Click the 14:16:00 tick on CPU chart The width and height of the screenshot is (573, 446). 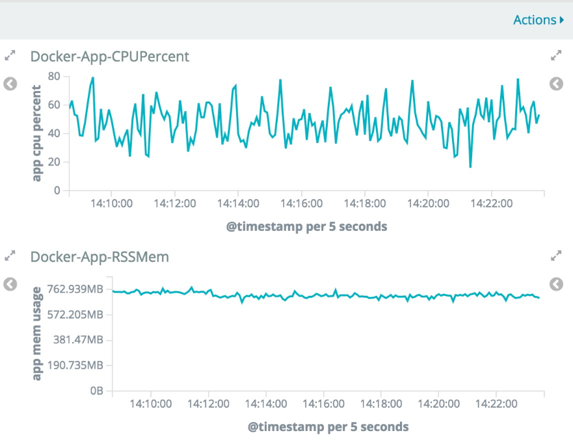301,203
